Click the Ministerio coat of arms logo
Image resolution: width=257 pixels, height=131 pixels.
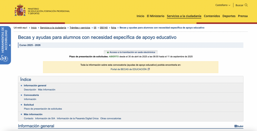click(20, 10)
